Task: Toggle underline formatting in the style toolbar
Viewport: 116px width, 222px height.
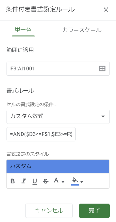Action: (35, 181)
